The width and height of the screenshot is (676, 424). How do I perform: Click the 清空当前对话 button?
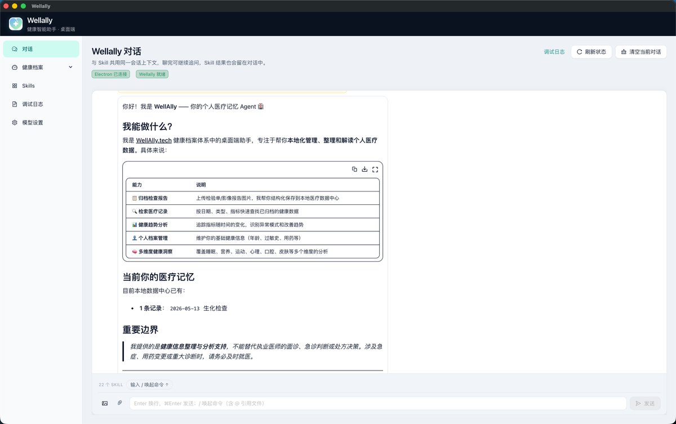[x=641, y=52]
